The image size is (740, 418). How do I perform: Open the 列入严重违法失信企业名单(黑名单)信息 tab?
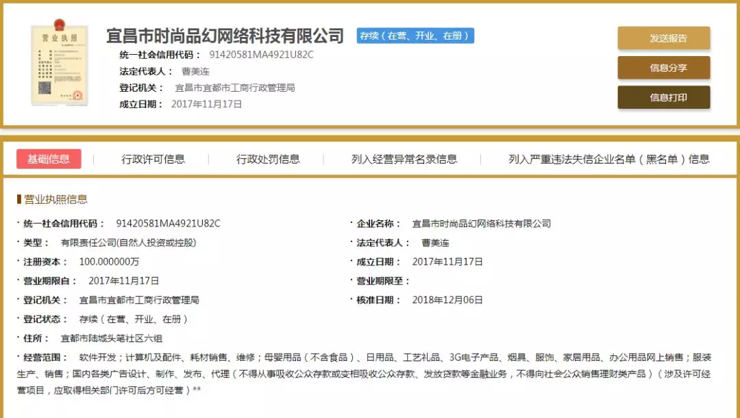(608, 159)
